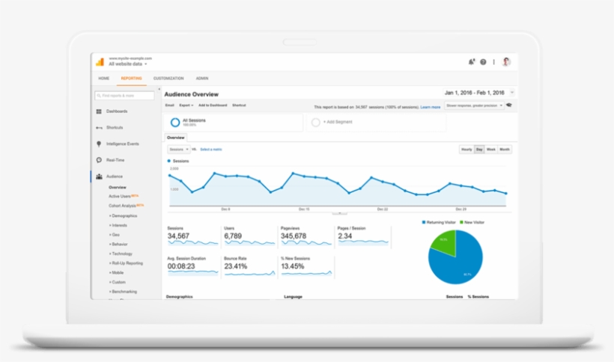The width and height of the screenshot is (614, 362).
Task: Select the Overview tab above the chart
Action: [175, 138]
